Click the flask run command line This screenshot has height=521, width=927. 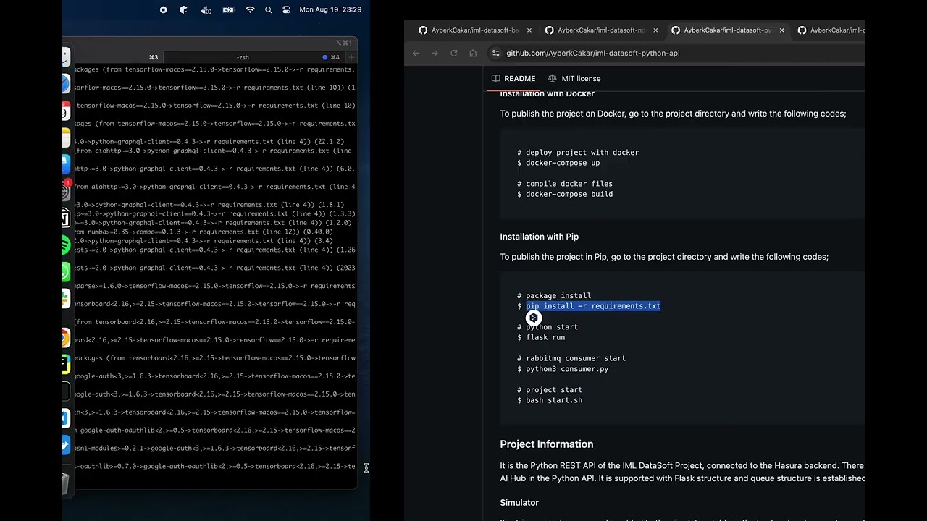pos(541,337)
